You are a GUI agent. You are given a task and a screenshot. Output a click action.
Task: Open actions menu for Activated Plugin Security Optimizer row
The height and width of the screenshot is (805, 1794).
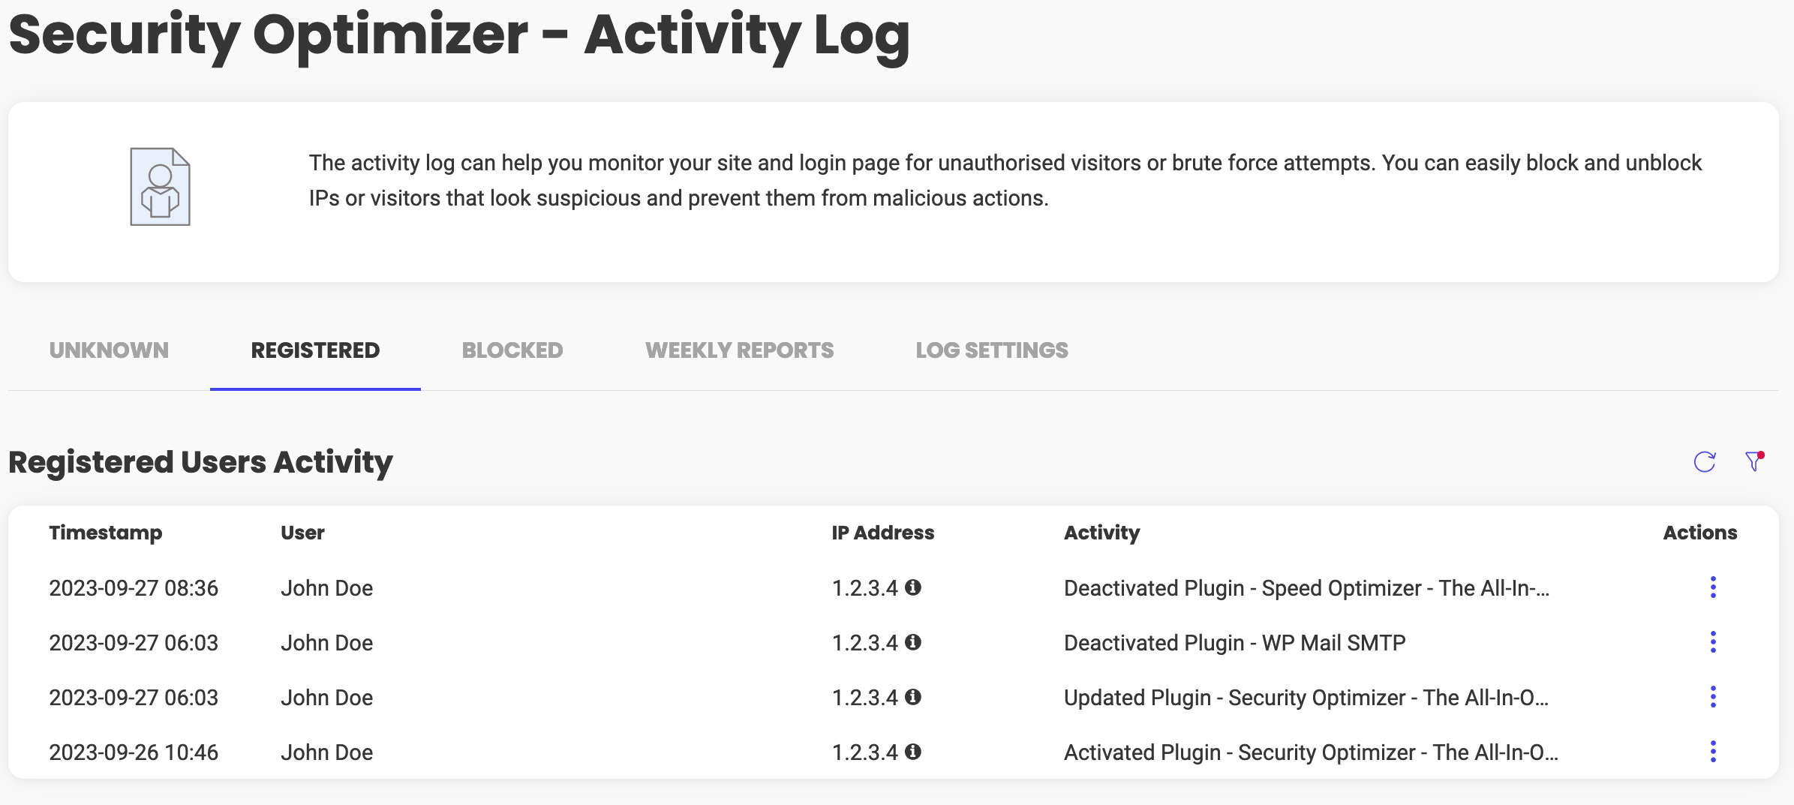pyautogui.click(x=1713, y=752)
